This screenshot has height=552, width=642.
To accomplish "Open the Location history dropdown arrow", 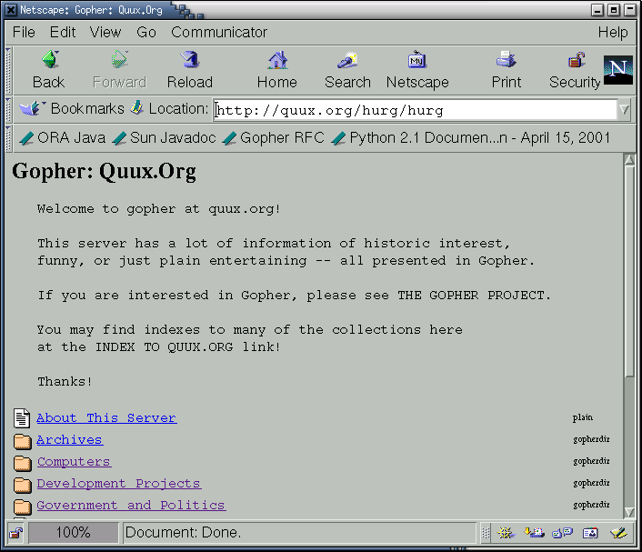I will click(624, 110).
